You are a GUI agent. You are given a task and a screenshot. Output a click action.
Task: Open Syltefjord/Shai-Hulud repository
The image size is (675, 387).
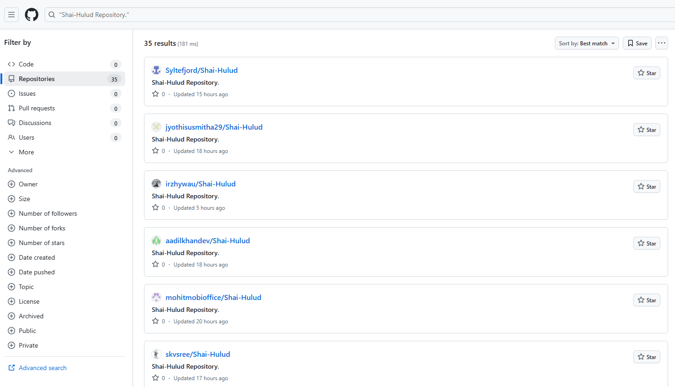click(201, 70)
